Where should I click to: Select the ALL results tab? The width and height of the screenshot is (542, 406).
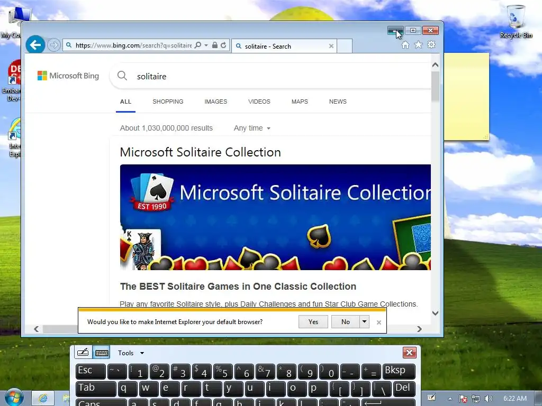[x=125, y=101]
